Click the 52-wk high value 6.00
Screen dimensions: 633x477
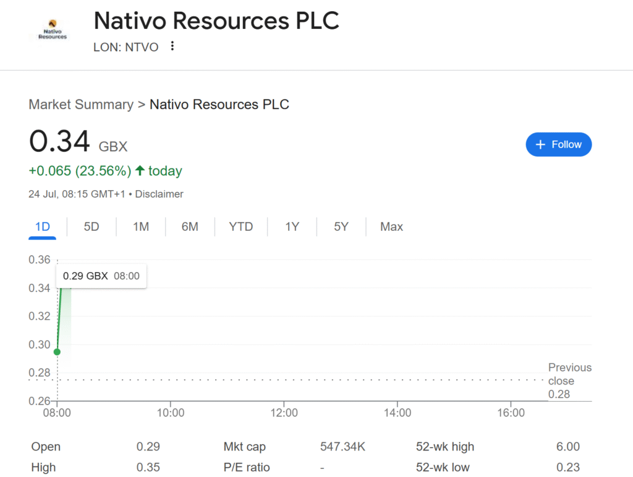pos(568,447)
